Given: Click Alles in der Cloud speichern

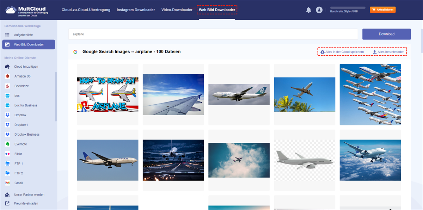Looking at the screenshot, I should tap(342, 52).
